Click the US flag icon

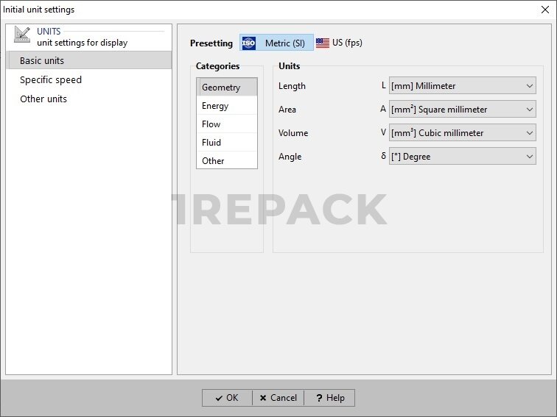323,43
